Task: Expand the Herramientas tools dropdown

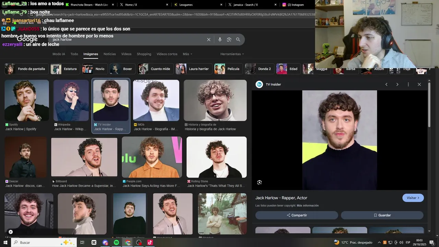Action: tap(232, 54)
